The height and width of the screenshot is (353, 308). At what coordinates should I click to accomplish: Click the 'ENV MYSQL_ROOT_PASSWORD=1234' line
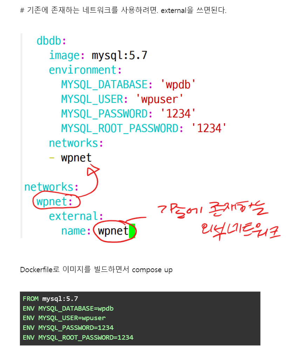(78, 338)
